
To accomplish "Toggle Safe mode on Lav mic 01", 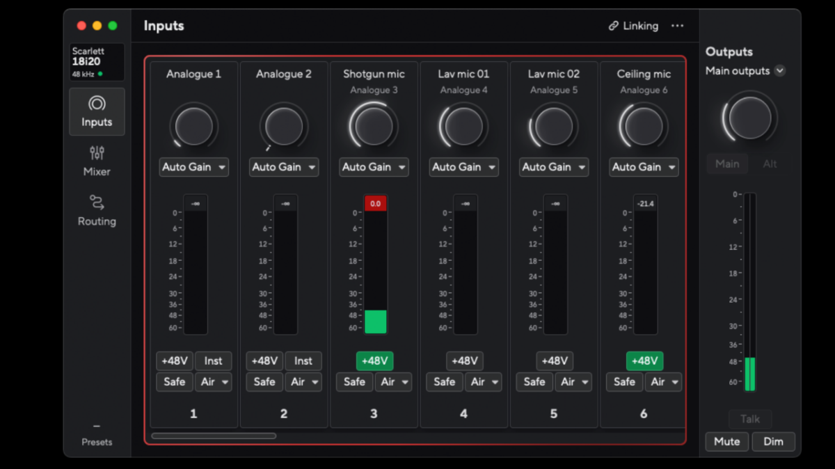I will (445, 381).
